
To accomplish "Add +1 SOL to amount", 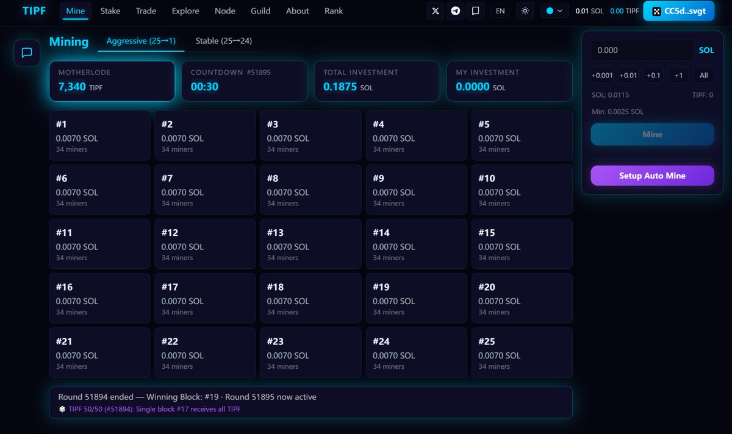I will pos(678,76).
